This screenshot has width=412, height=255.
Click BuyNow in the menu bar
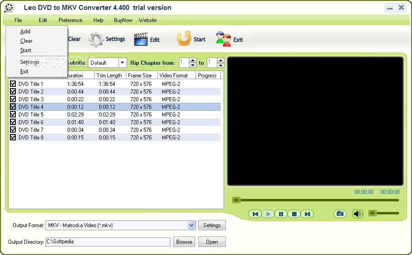tap(123, 20)
